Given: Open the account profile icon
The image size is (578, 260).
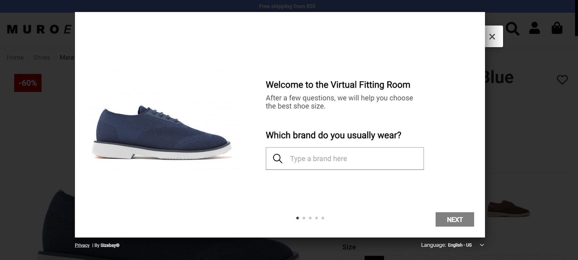Looking at the screenshot, I should (x=535, y=28).
